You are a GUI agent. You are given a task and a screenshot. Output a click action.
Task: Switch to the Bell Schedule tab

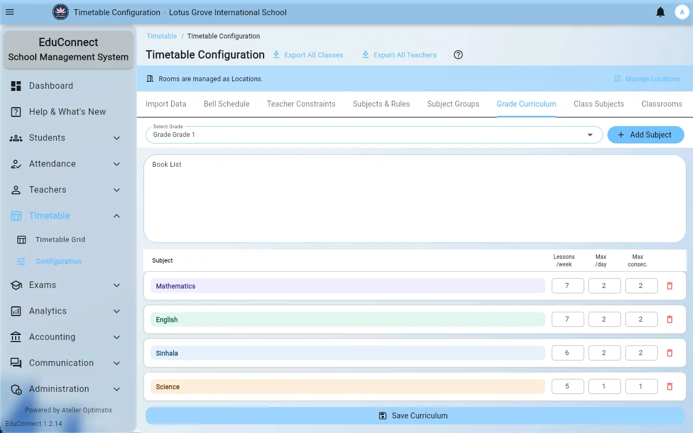tap(226, 104)
